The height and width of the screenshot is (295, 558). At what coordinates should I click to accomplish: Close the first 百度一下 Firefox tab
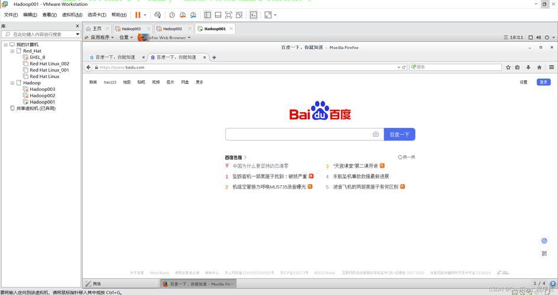click(x=144, y=57)
